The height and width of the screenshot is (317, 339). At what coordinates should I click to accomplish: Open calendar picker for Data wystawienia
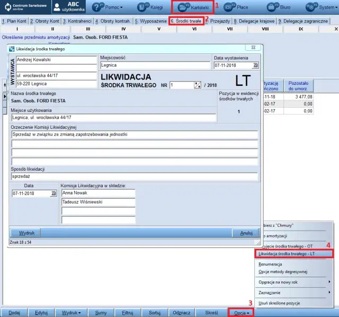point(255,66)
